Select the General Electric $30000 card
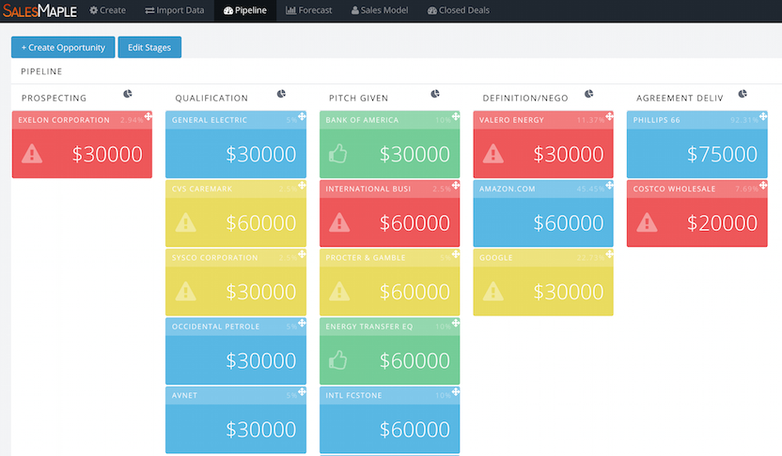This screenshot has height=456, width=782. tap(235, 145)
